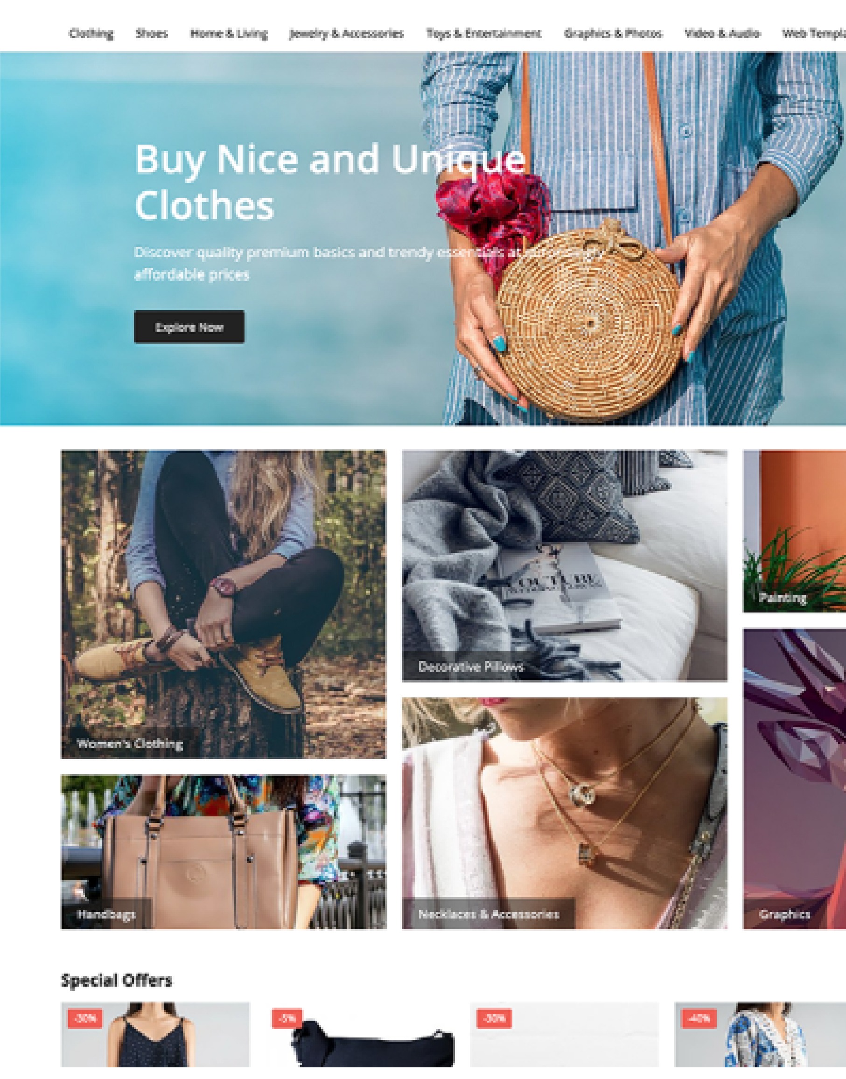
Task: Select Graphics & Photos menu item
Action: [613, 34]
